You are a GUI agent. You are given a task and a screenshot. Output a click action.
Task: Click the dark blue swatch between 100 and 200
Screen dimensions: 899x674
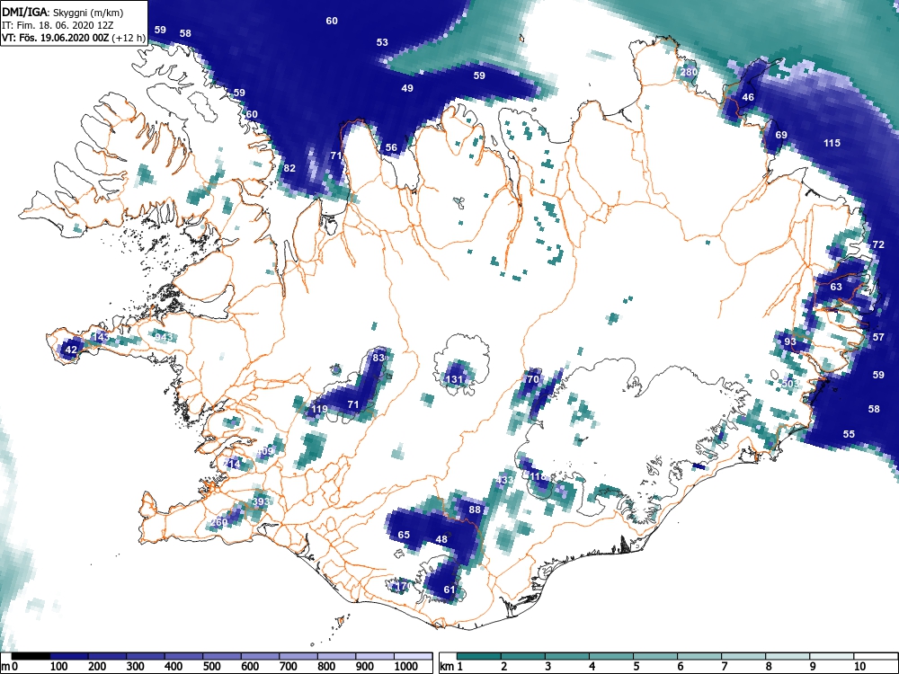[x=69, y=656]
